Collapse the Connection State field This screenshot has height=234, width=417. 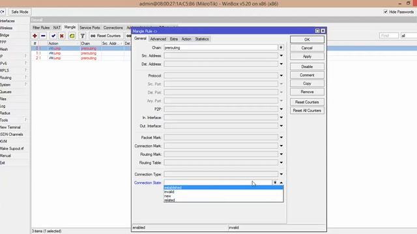click(281, 183)
